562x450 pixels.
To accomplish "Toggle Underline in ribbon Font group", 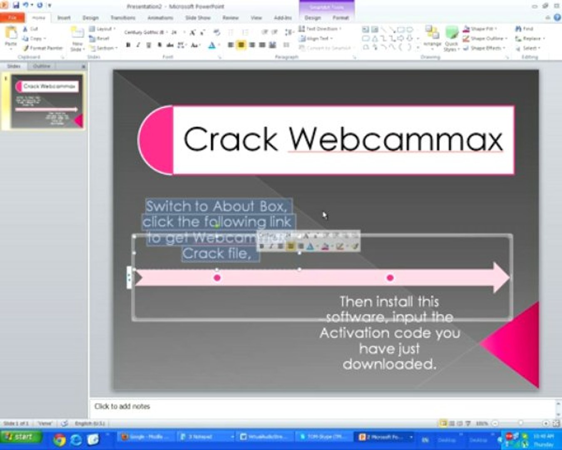I will [149, 45].
